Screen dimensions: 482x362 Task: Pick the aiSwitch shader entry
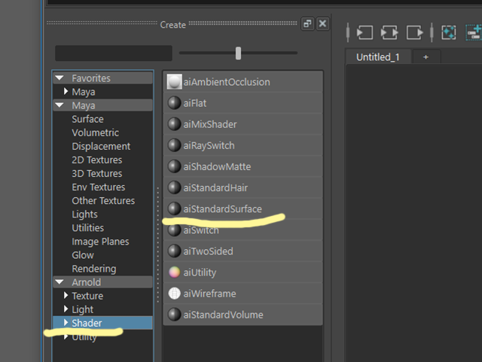[243, 230]
